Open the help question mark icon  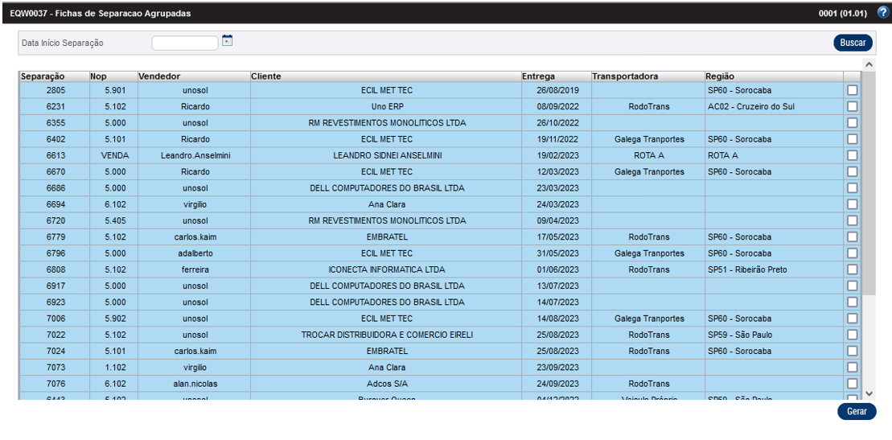pyautogui.click(x=882, y=12)
